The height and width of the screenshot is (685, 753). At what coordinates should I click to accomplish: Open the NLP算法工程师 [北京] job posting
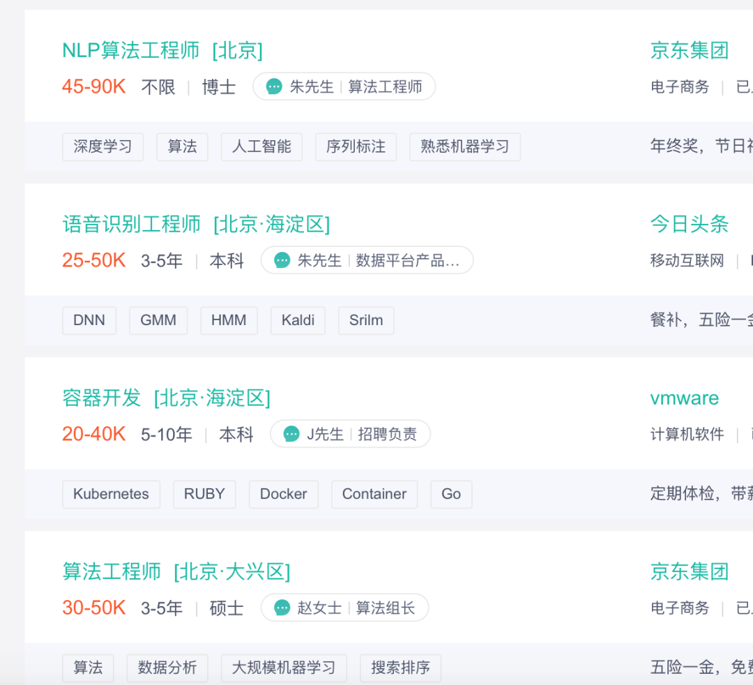click(162, 50)
